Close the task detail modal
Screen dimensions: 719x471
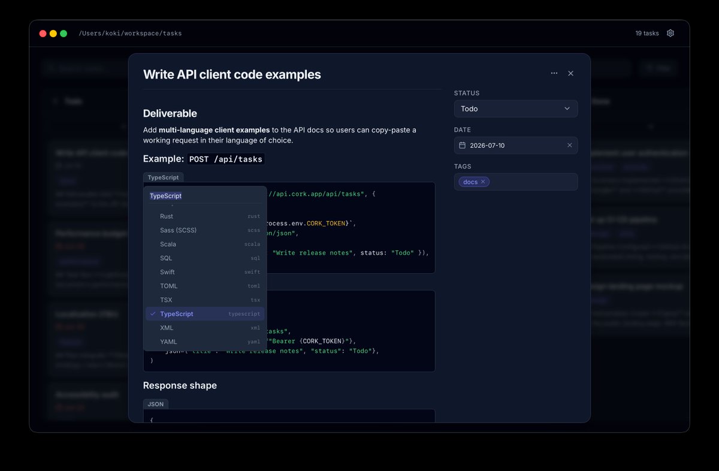pos(570,73)
